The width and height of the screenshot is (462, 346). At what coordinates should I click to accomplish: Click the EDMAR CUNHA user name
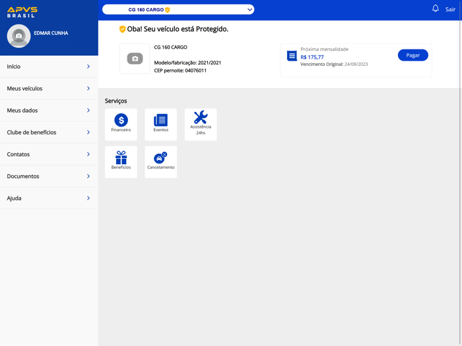point(51,33)
